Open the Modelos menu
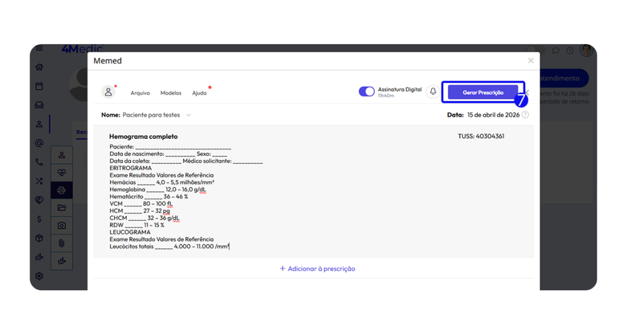 click(x=171, y=93)
